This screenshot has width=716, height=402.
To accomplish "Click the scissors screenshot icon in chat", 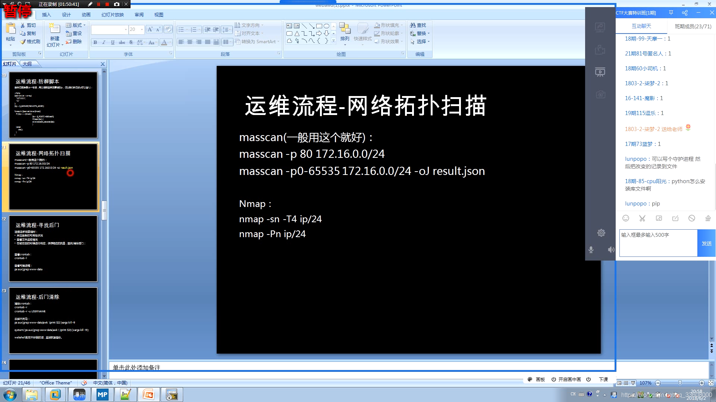I will coord(642,218).
